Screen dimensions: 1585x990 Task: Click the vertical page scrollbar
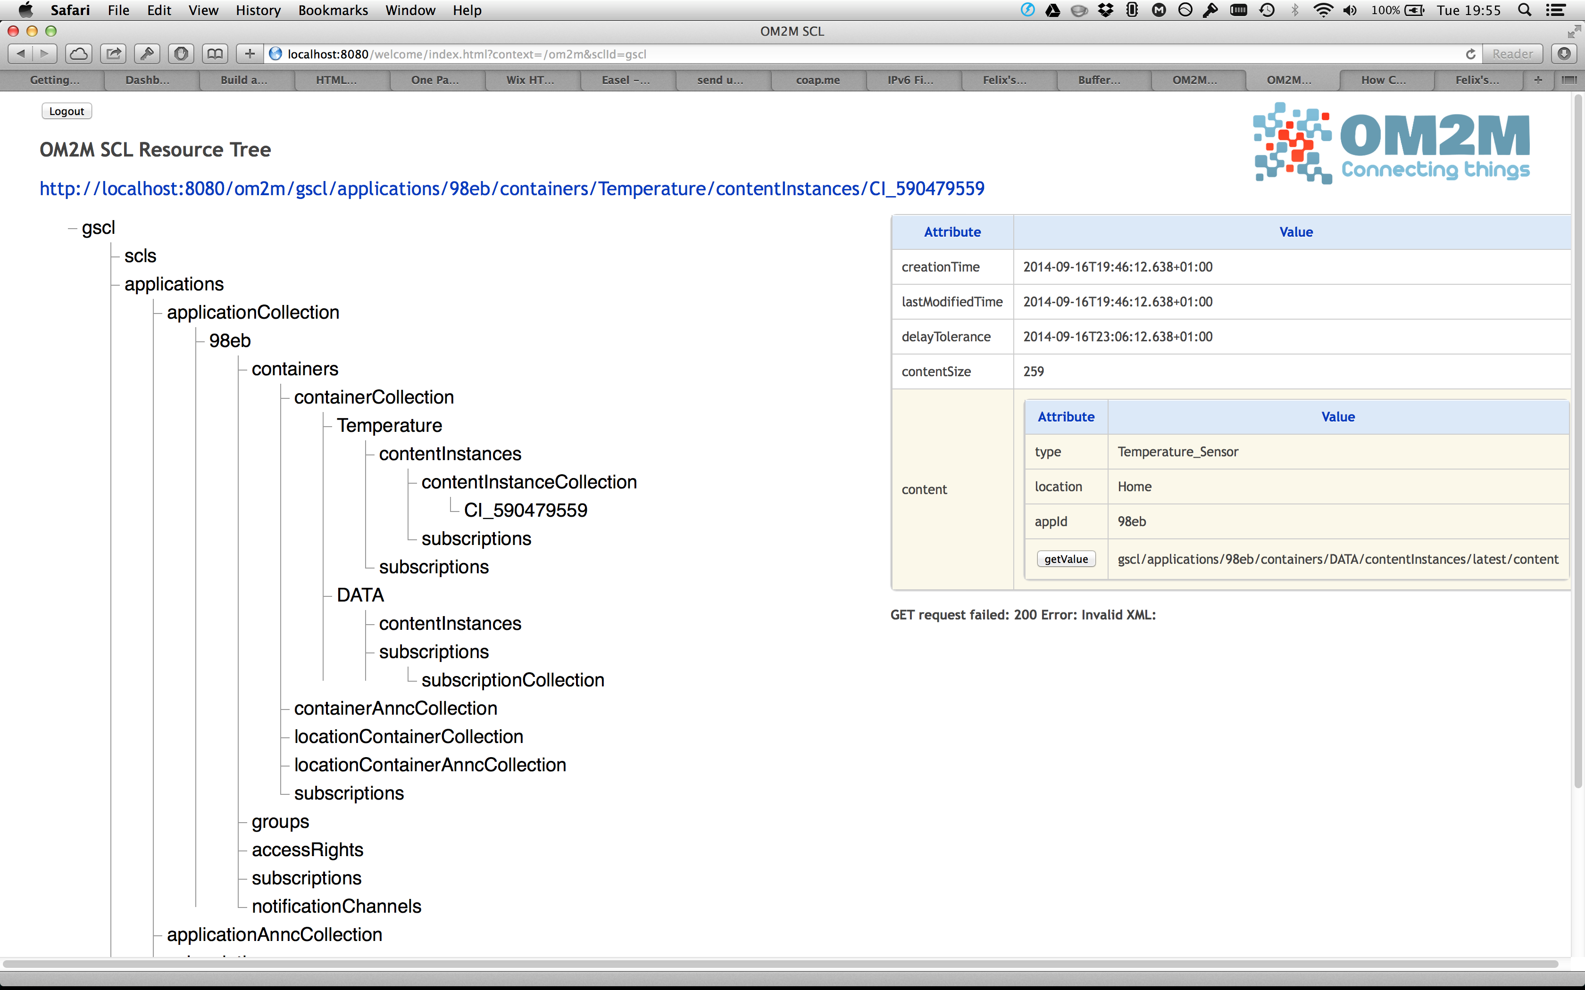[1578, 442]
